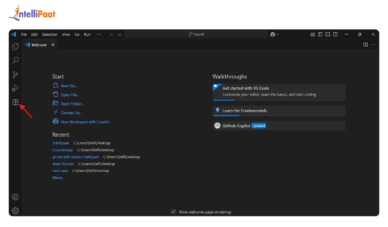Screen dimensions: 388x227
Task: Open the Explorer view in activity bar
Action: pyautogui.click(x=16, y=47)
